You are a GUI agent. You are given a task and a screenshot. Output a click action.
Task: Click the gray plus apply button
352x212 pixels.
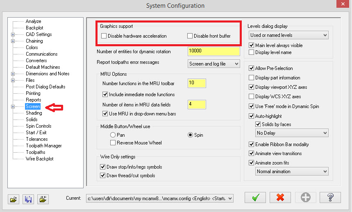tap(305, 198)
